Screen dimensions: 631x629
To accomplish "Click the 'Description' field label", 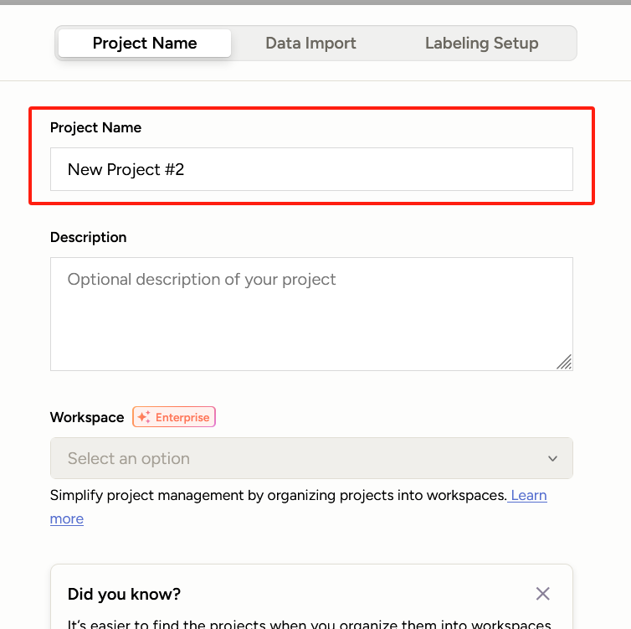I will pyautogui.click(x=88, y=238).
